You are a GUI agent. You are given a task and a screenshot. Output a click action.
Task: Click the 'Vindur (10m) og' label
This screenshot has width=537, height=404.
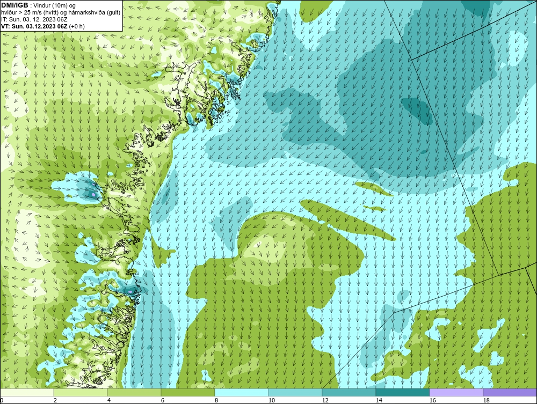(x=55, y=5)
